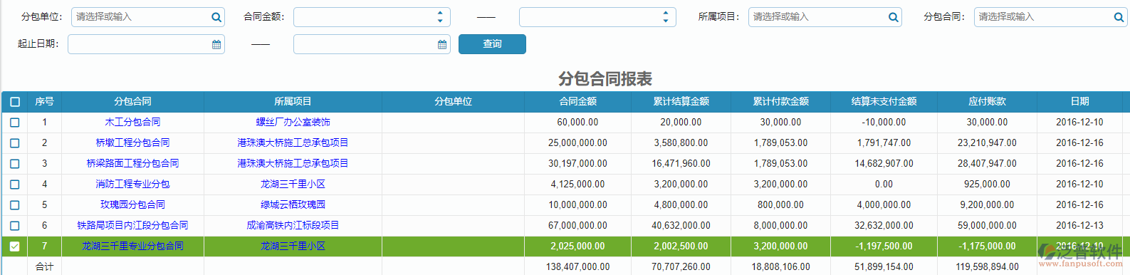Click the search icon in 分包单位 field

216,17
